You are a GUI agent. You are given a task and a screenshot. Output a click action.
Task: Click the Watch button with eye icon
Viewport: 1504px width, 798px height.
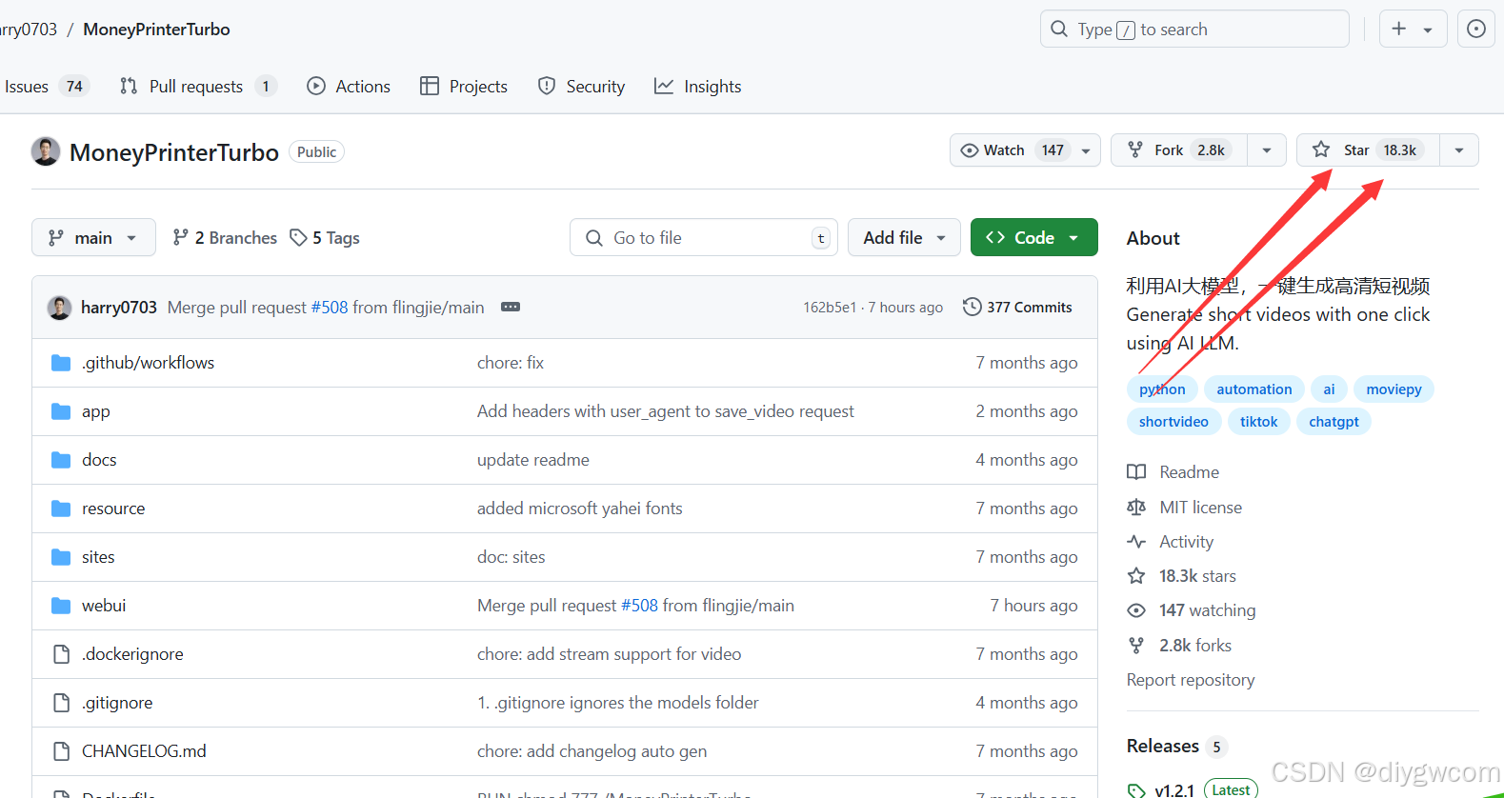[x=1024, y=150]
